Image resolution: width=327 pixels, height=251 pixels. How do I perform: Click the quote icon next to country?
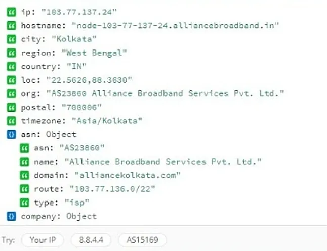tap(11, 67)
